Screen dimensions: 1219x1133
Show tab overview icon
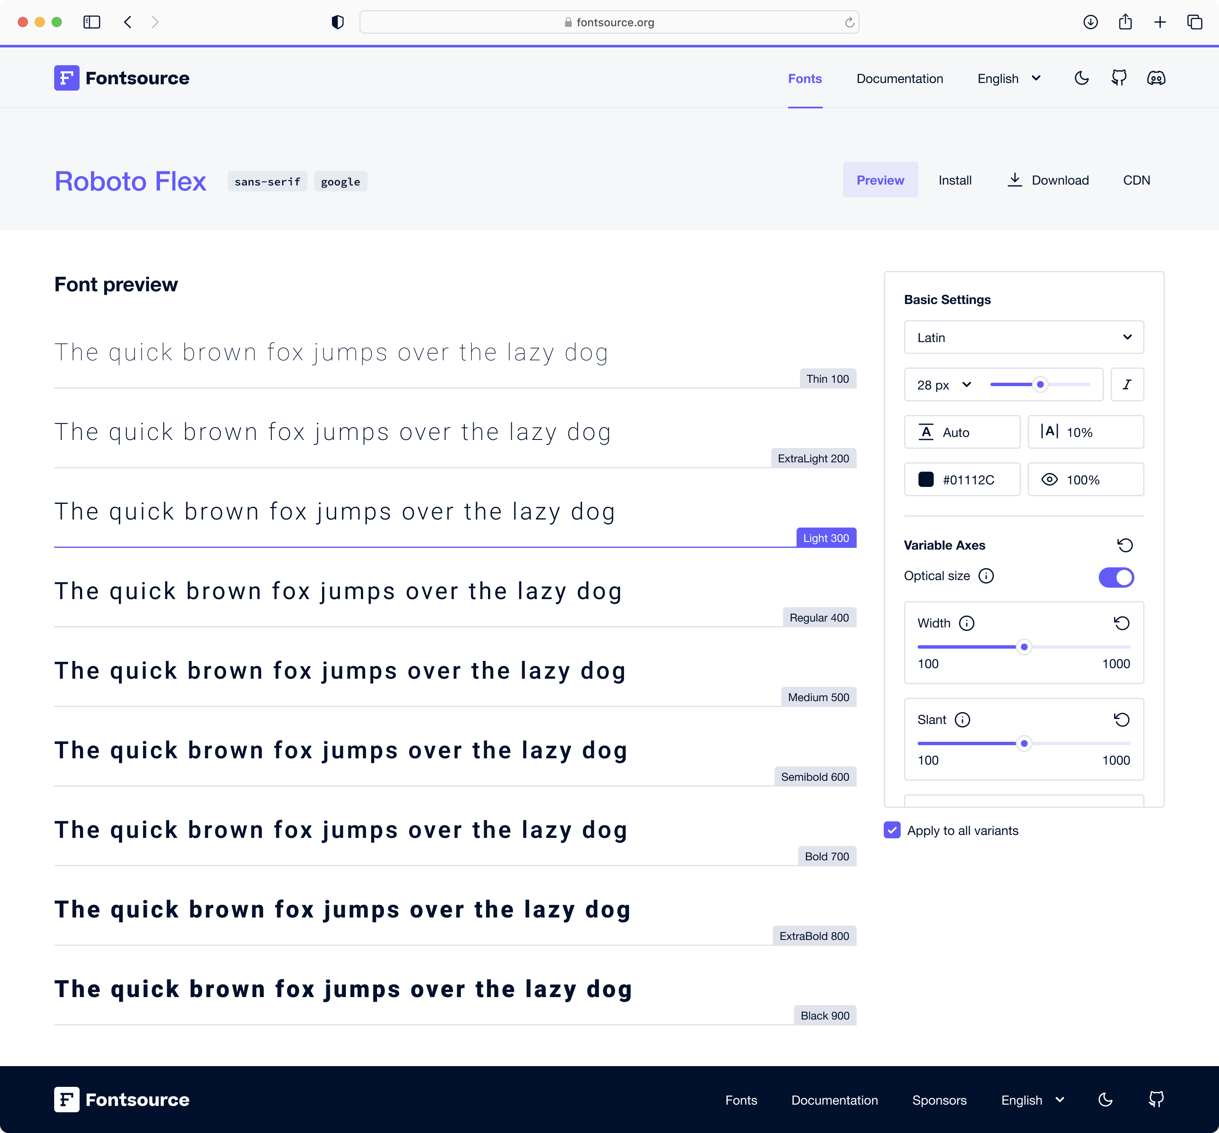pos(1194,22)
